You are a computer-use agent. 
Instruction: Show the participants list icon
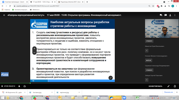pos(170,15)
